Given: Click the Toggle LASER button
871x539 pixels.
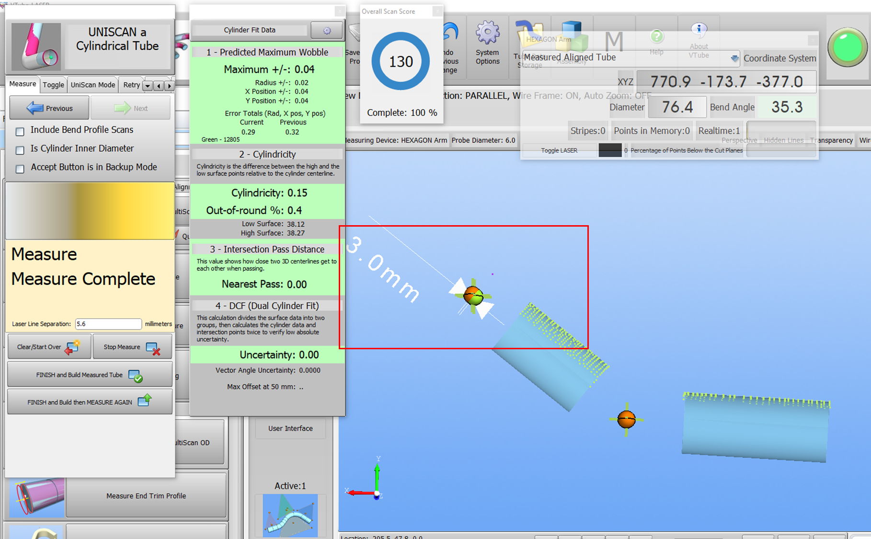Looking at the screenshot, I should [559, 150].
